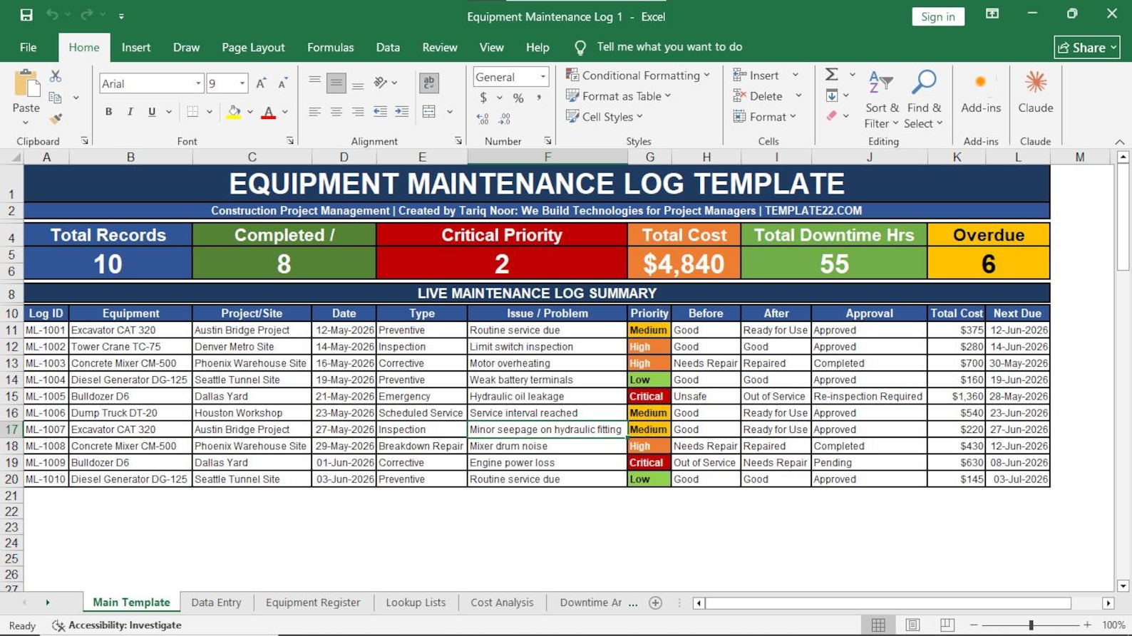Click the Font Color red A icon
This screenshot has height=636, width=1132.
click(x=269, y=112)
